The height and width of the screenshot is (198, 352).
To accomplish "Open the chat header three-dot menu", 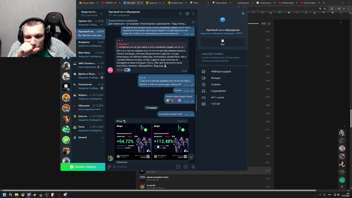I will pos(193,13).
